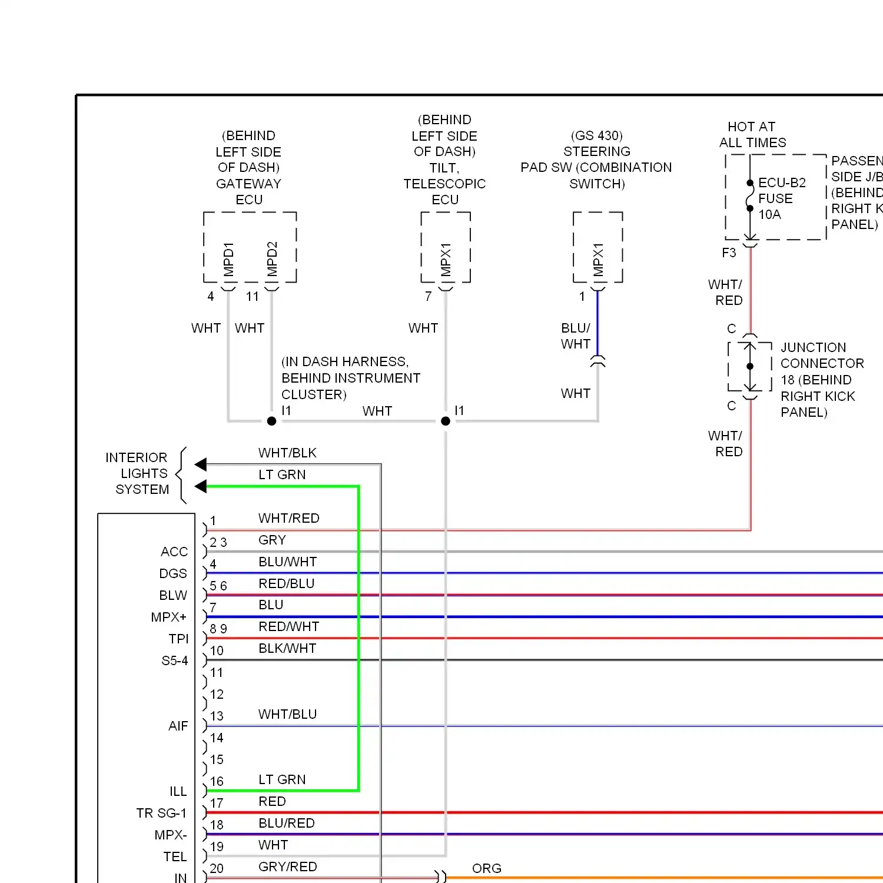Image resolution: width=883 pixels, height=883 pixels.
Task: Select the "MPX-" pin name
Action: click(171, 835)
